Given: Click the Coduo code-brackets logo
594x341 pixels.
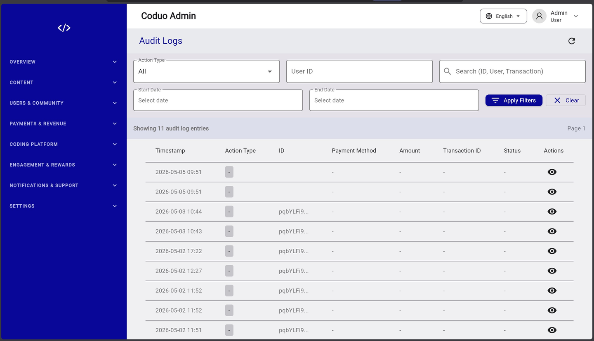Looking at the screenshot, I should tap(64, 28).
